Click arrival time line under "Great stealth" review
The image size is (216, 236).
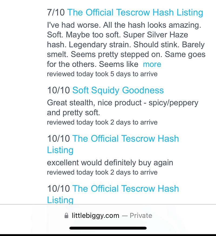(x=102, y=122)
